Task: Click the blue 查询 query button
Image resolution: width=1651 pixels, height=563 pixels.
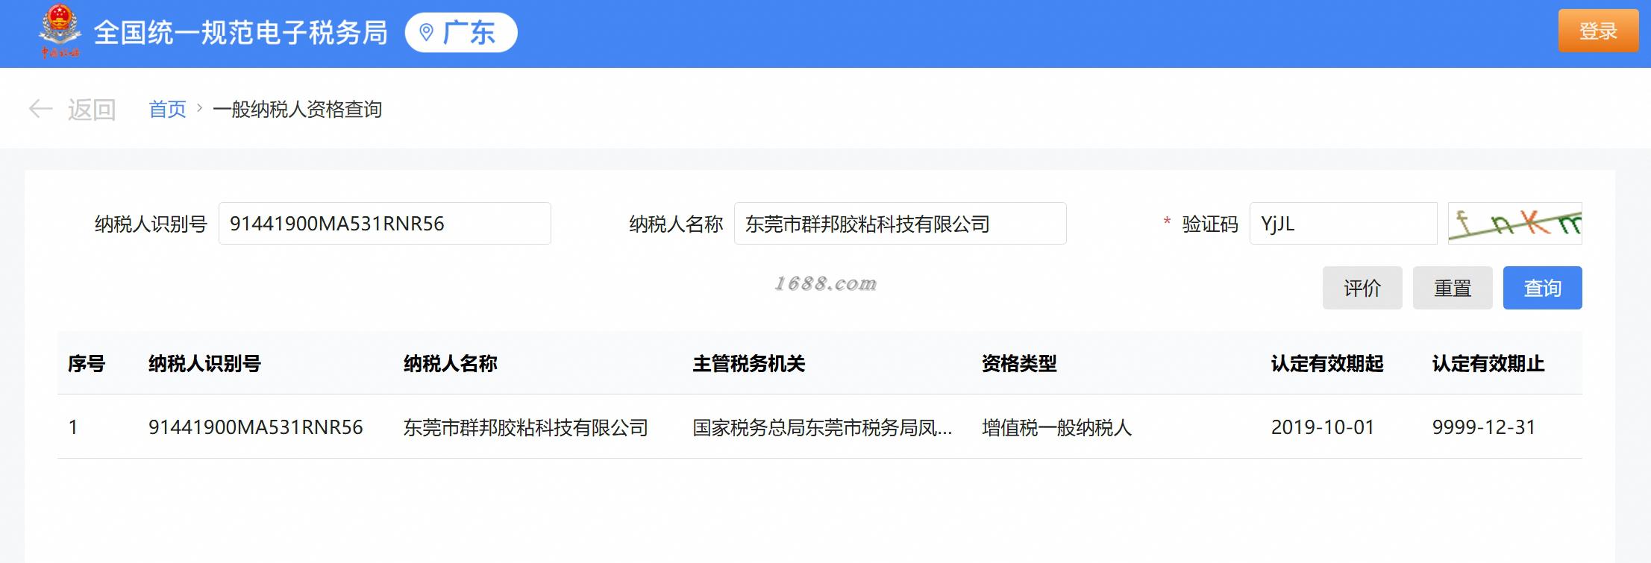Action: pyautogui.click(x=1542, y=288)
